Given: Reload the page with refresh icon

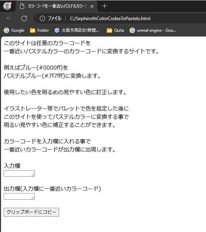Looking at the screenshot, I should [x=24, y=18].
